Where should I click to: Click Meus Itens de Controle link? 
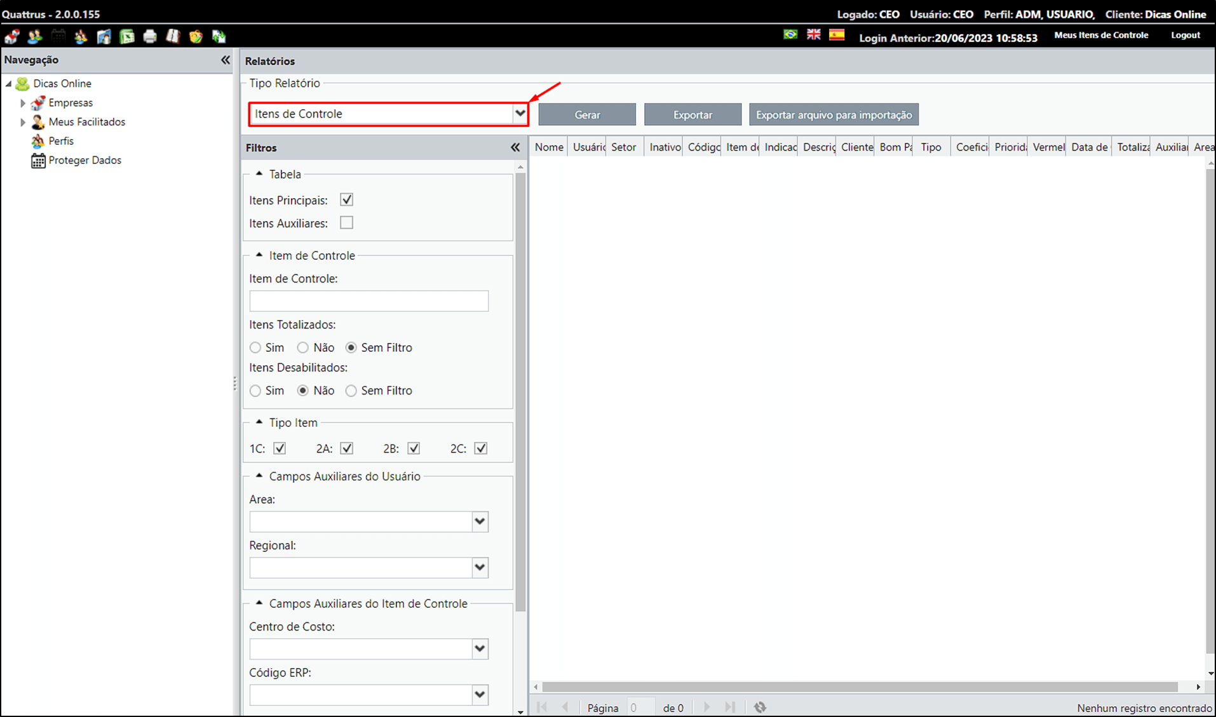pyautogui.click(x=1101, y=35)
